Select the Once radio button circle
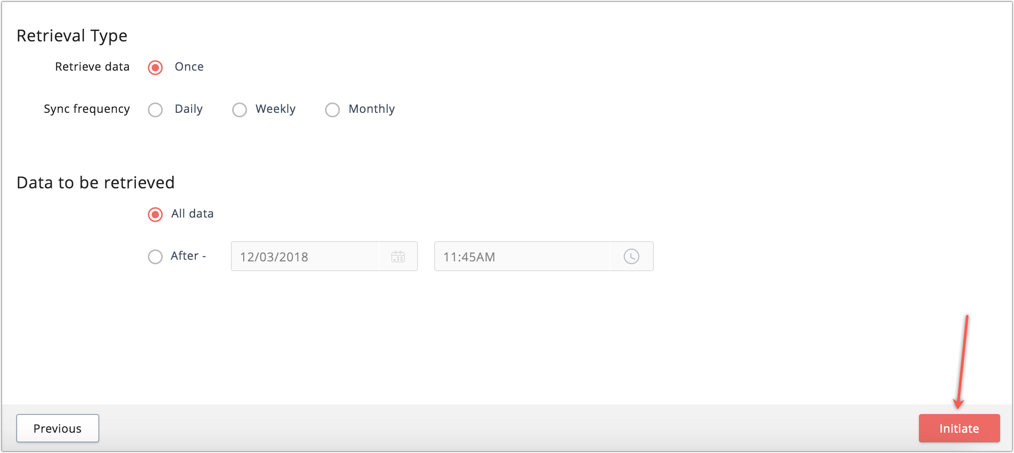The width and height of the screenshot is (1014, 453). (155, 67)
